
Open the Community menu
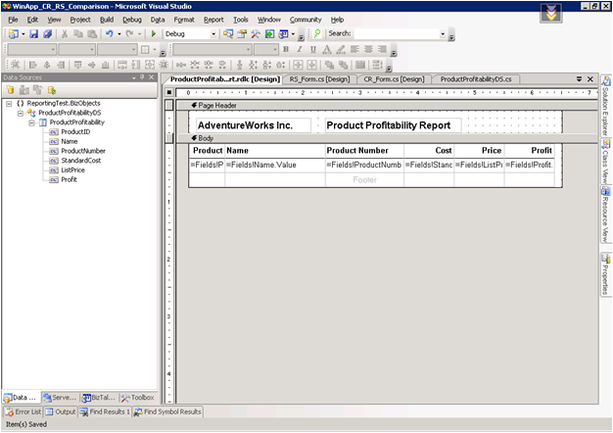tap(306, 20)
